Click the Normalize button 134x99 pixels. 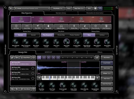[107, 58]
